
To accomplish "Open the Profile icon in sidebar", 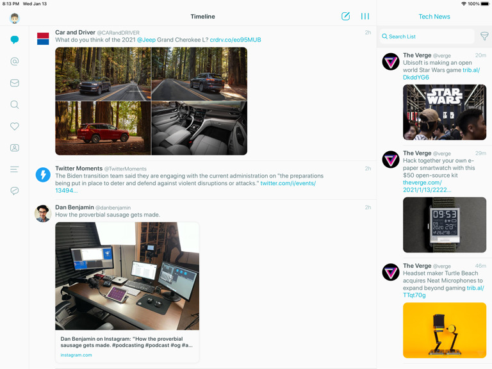I will [x=15, y=148].
